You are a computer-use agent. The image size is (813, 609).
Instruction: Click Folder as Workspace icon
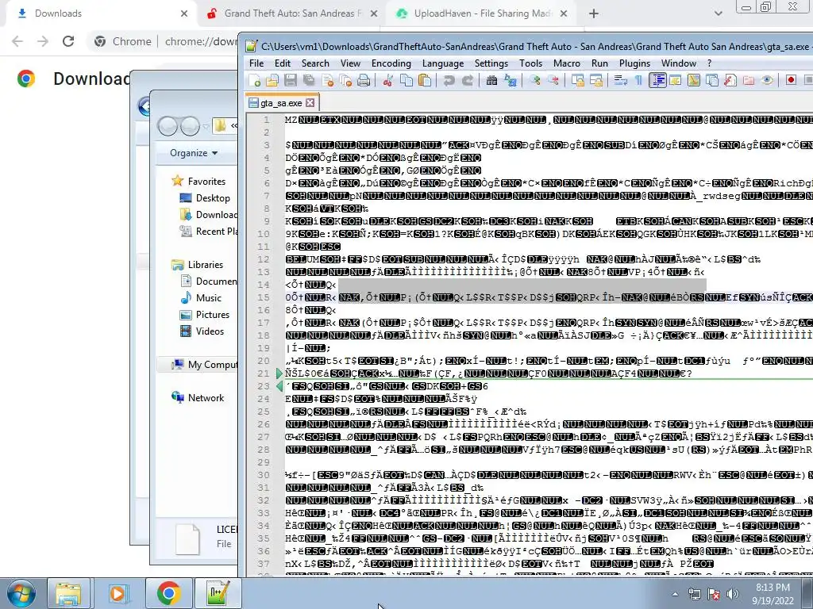click(749, 80)
